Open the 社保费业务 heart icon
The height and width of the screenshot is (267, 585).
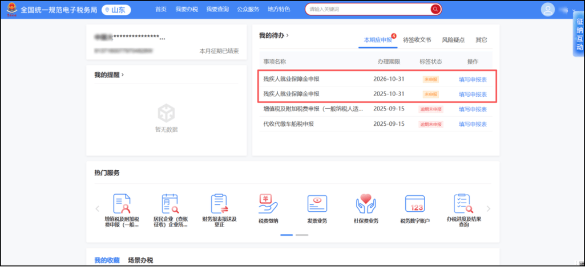coord(366,203)
